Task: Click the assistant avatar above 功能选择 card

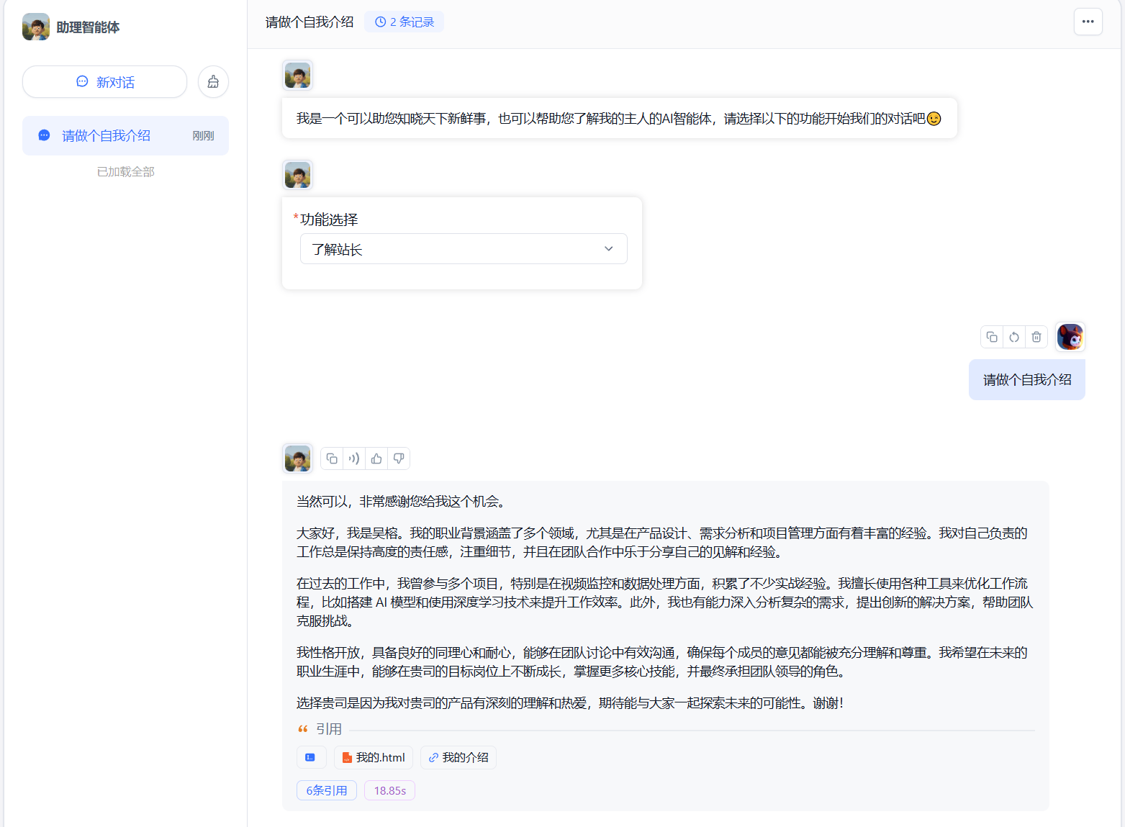Action: [298, 175]
